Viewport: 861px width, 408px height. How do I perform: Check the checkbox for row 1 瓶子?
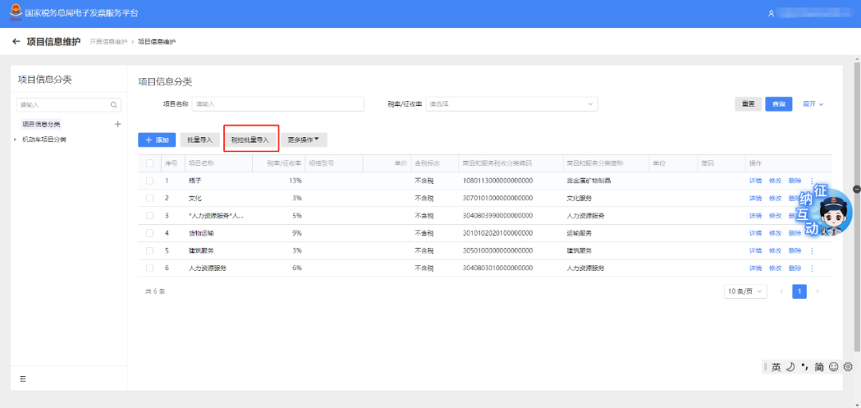[x=150, y=181]
